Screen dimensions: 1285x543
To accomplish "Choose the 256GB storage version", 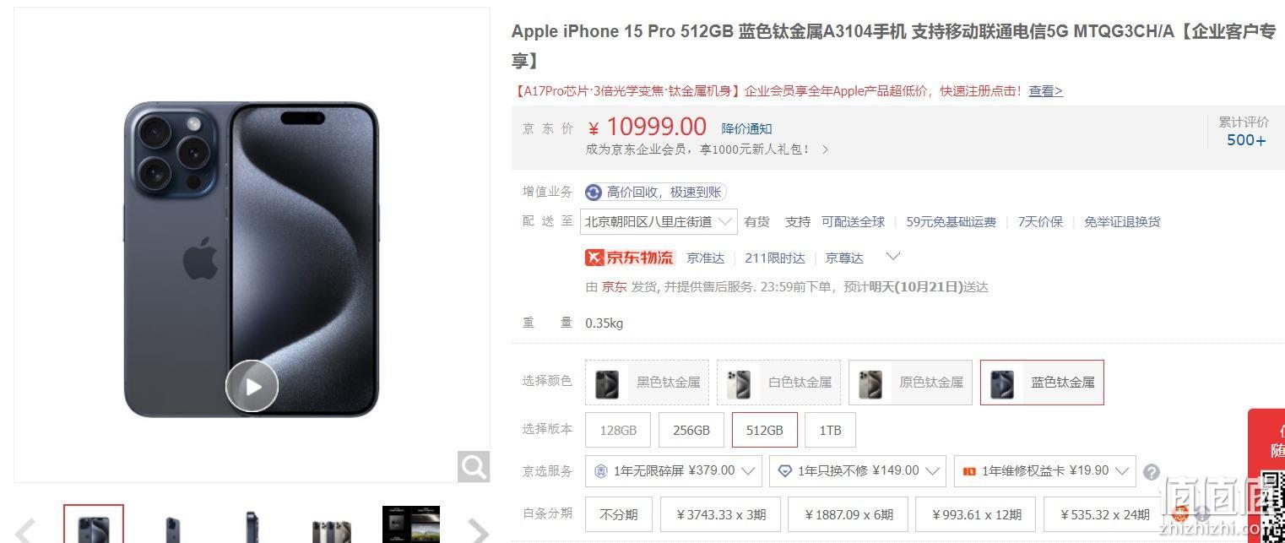I will 691,430.
